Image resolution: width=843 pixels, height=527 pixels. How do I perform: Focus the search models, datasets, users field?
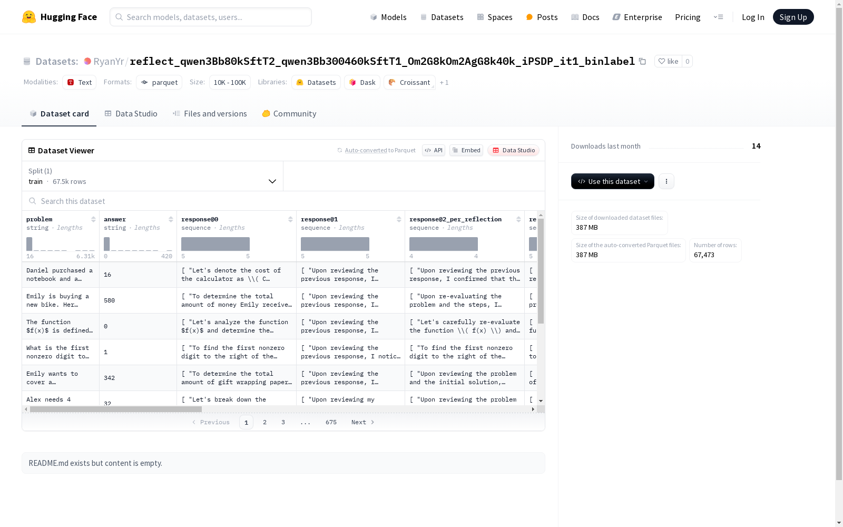pos(211,17)
